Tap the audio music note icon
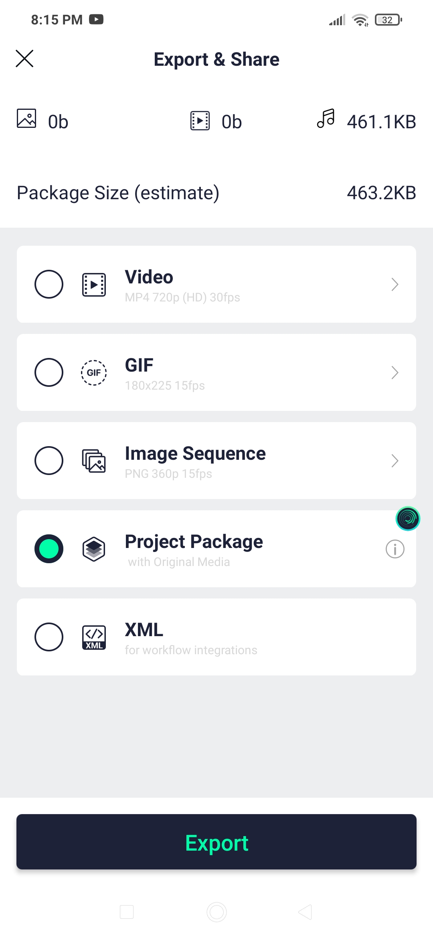This screenshot has width=433, height=938. pos(326,119)
